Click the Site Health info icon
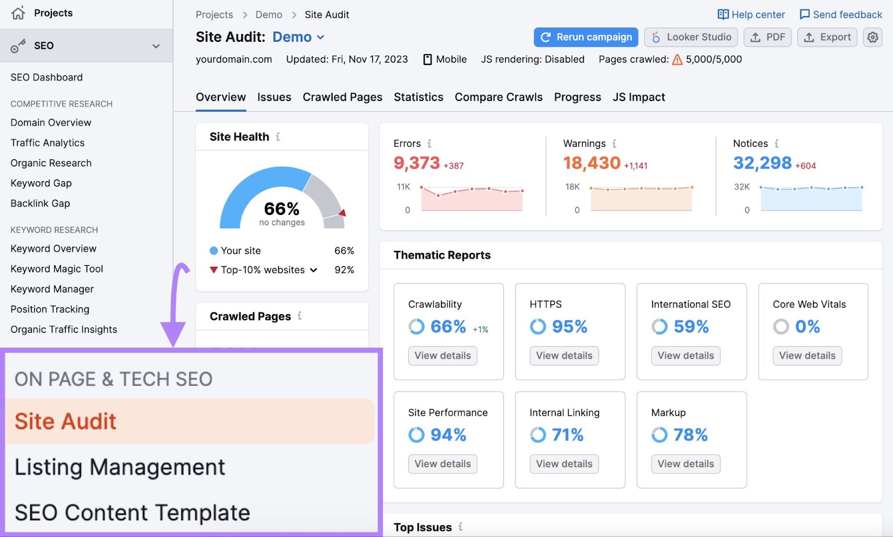 click(279, 136)
